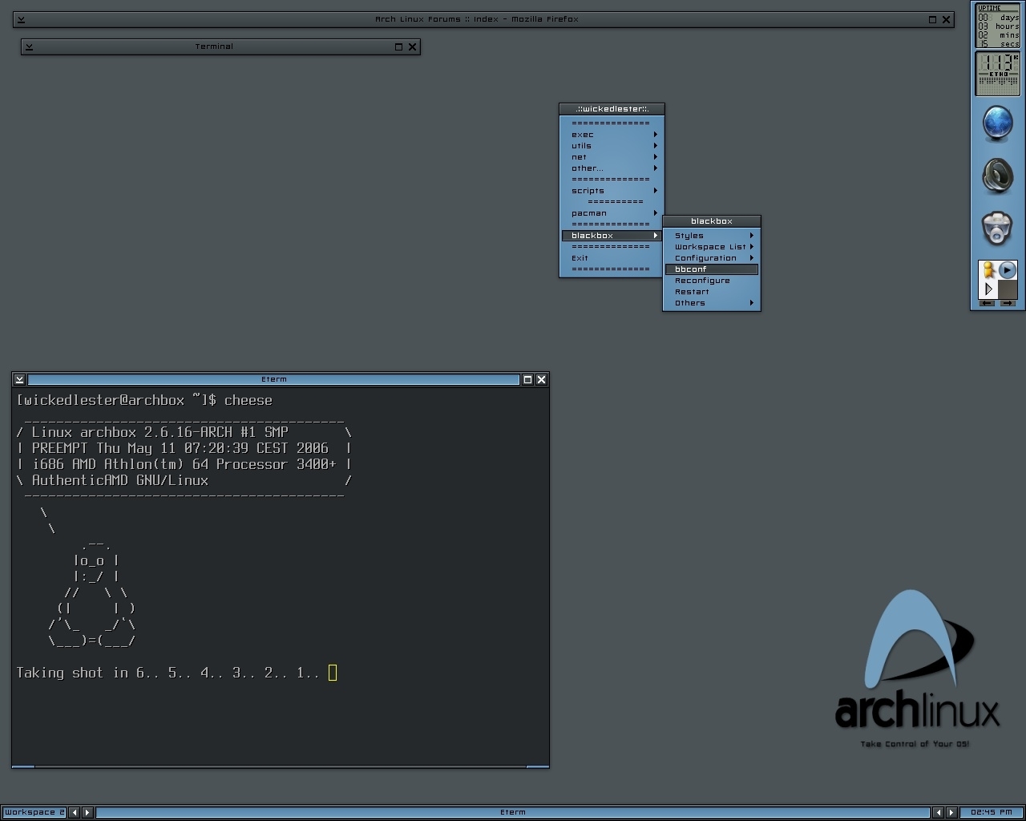The width and height of the screenshot is (1026, 821).
Task: Open the Styles submenu
Action: (712, 236)
